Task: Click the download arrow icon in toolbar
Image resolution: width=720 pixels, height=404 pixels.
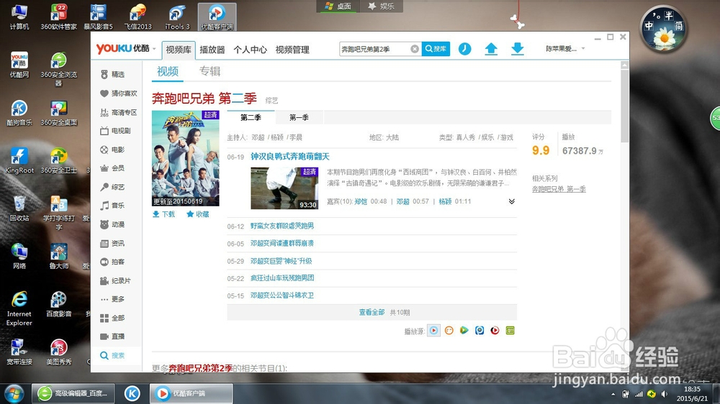Action: coord(518,49)
